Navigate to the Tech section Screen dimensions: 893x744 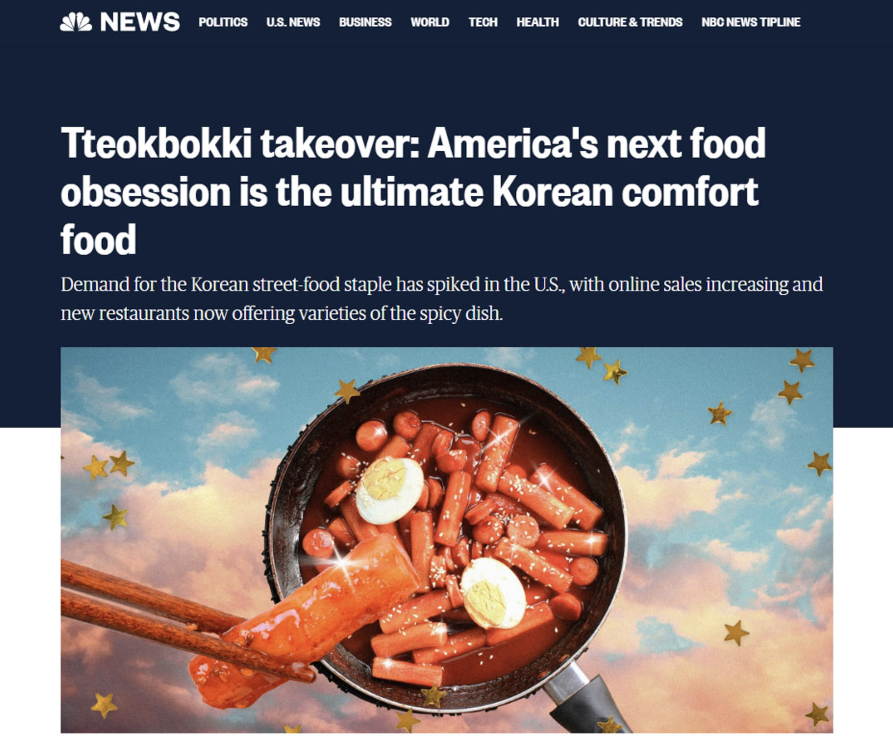pyautogui.click(x=483, y=22)
